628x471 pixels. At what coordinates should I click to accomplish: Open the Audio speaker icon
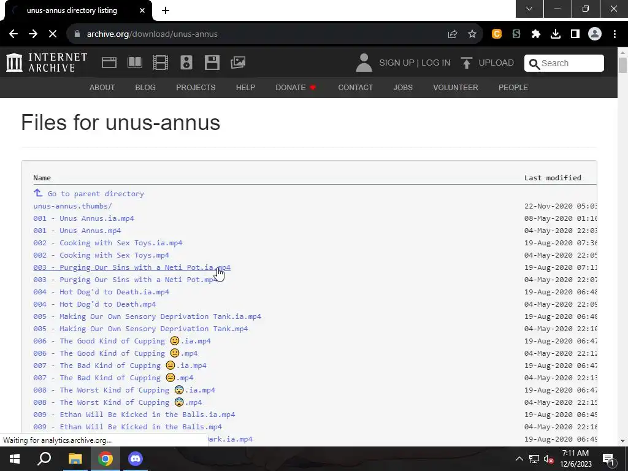pos(186,63)
